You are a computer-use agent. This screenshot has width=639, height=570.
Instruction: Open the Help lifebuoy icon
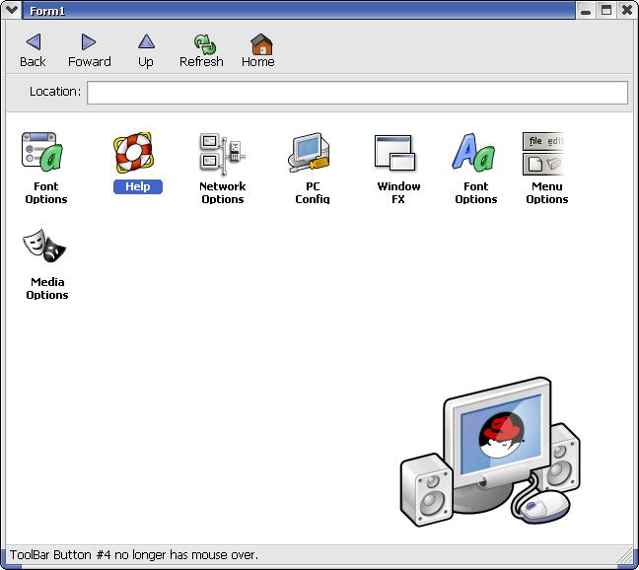136,154
